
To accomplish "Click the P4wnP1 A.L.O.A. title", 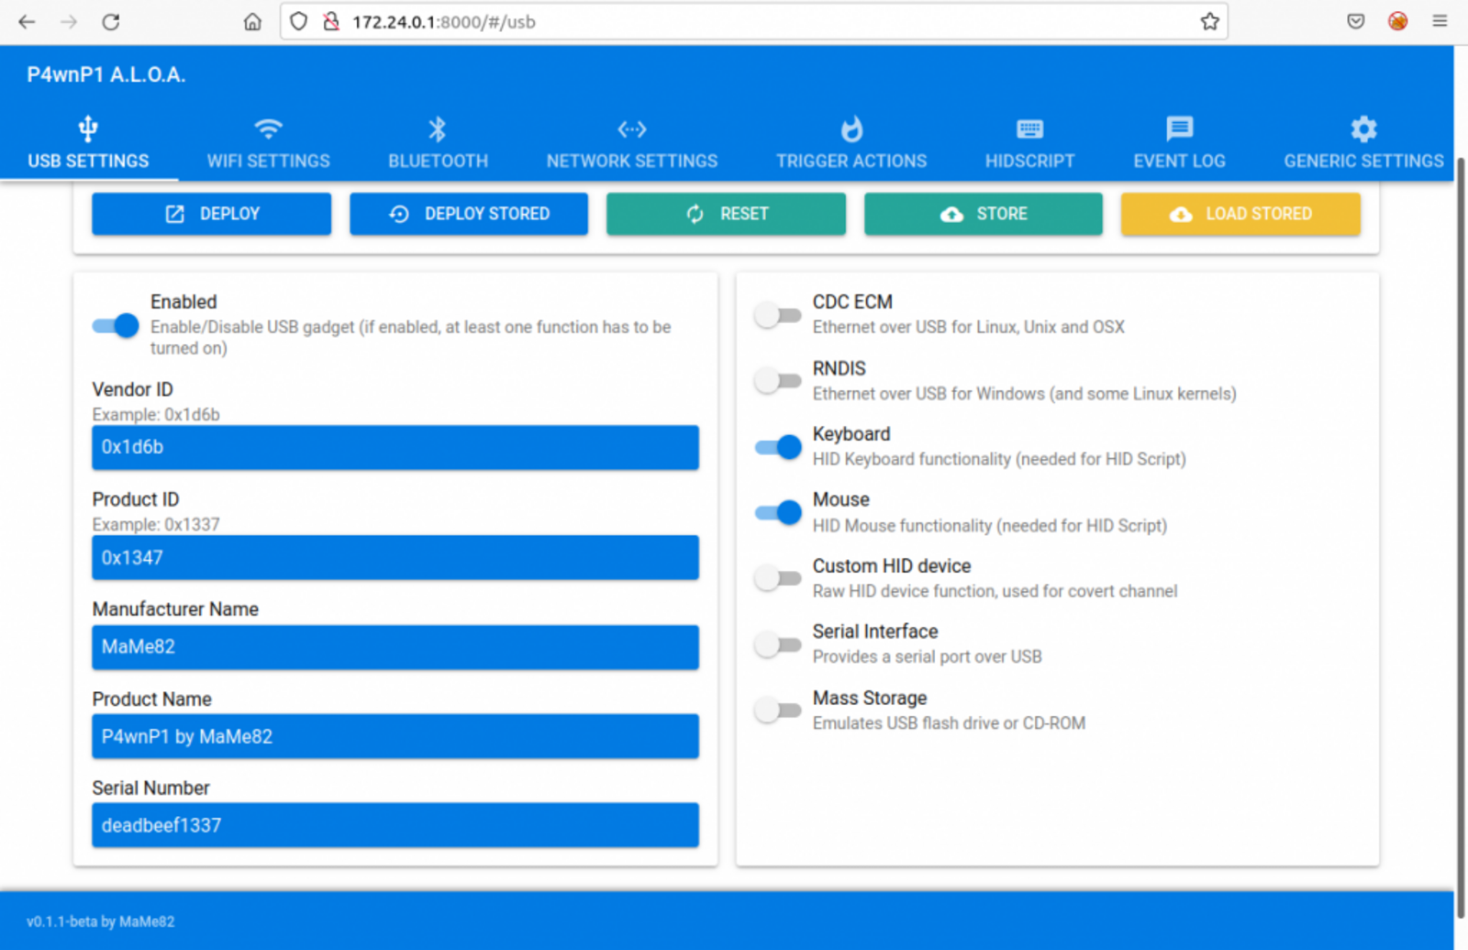I will click(106, 75).
